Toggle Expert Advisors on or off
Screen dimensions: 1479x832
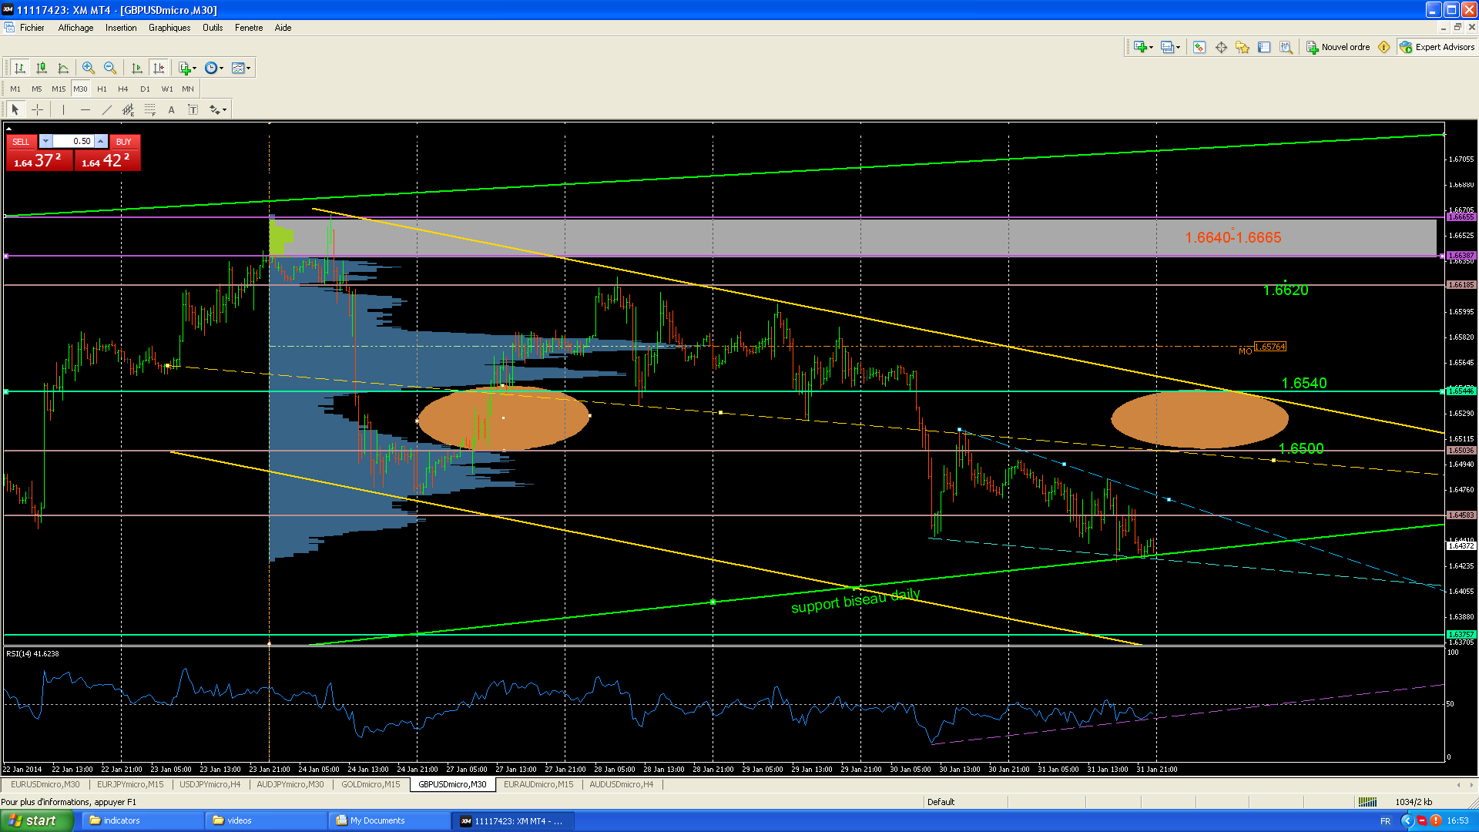pyautogui.click(x=1437, y=47)
